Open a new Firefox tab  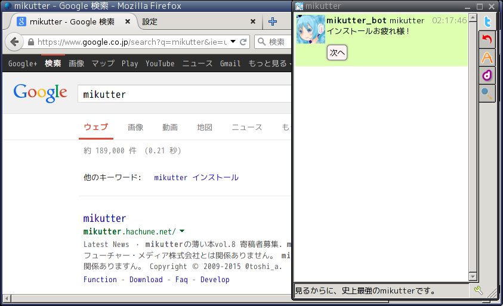273,21
